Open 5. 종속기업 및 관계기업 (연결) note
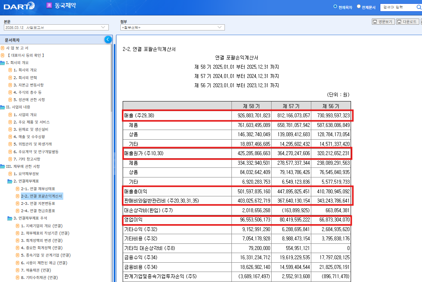 pyautogui.click(x=46, y=255)
